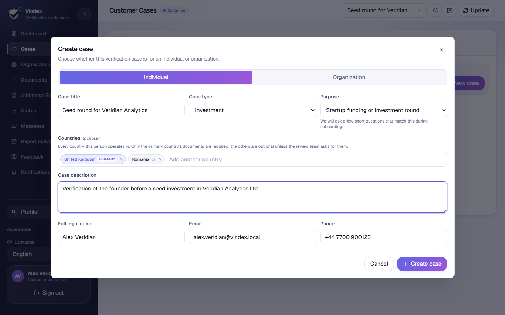The width and height of the screenshot is (505, 315).
Task: Remove Romania country chip
Action: [x=160, y=159]
